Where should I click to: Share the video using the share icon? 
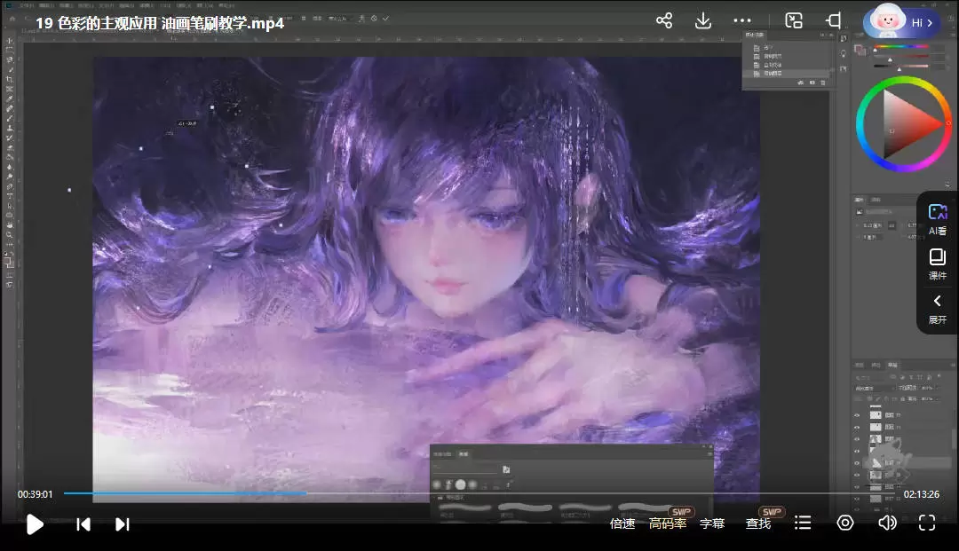[664, 20]
